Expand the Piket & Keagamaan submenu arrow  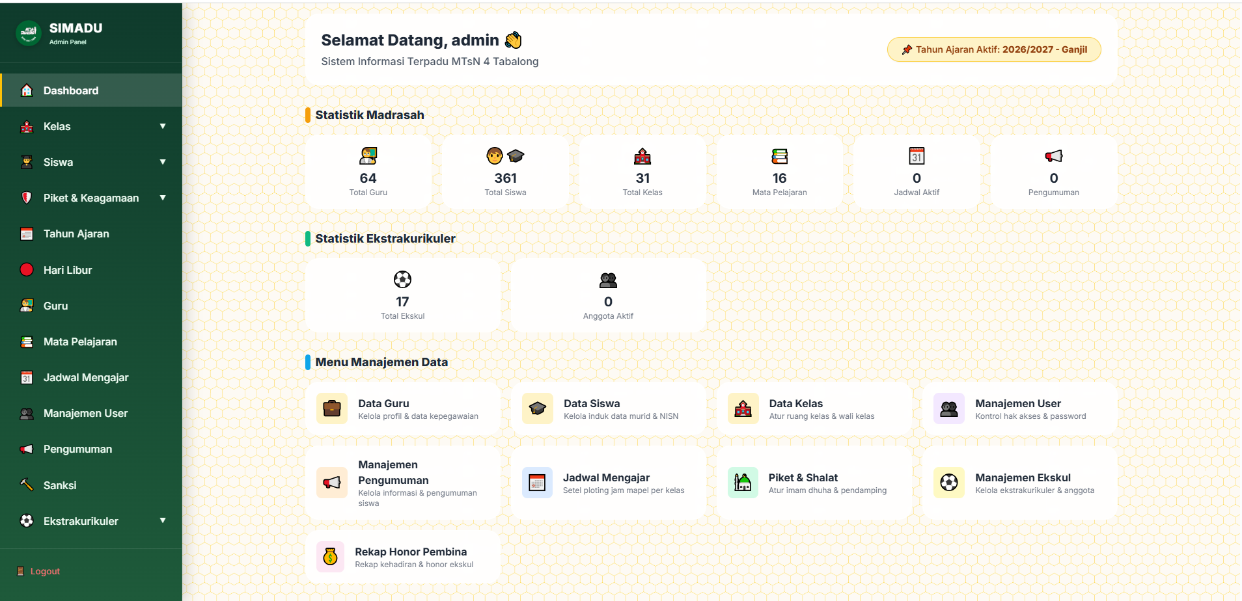(163, 198)
